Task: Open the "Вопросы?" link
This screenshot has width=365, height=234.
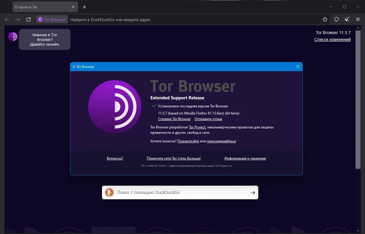Action: pos(115,158)
